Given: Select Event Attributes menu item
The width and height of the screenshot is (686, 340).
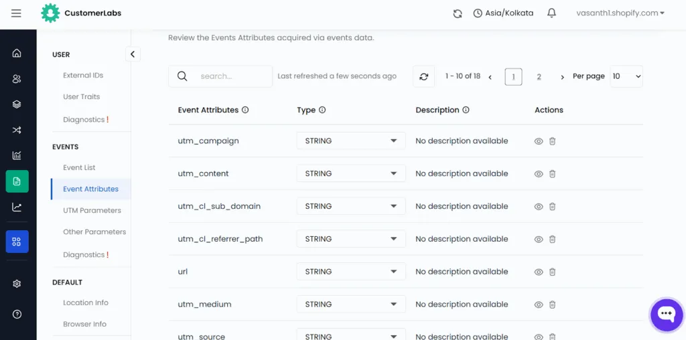Looking at the screenshot, I should point(90,189).
